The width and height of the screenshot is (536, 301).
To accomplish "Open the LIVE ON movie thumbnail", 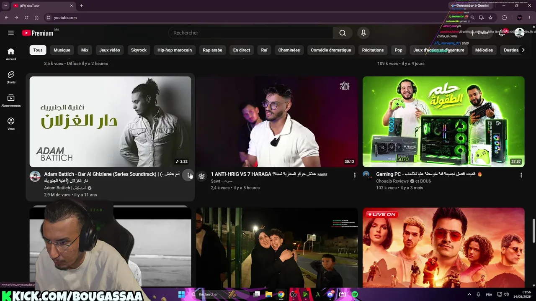I will tap(443, 247).
